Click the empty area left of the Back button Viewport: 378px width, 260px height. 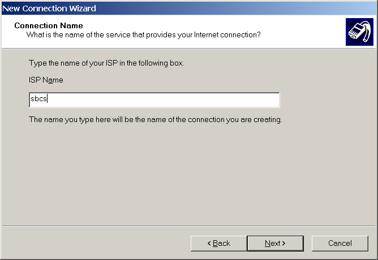point(96,243)
